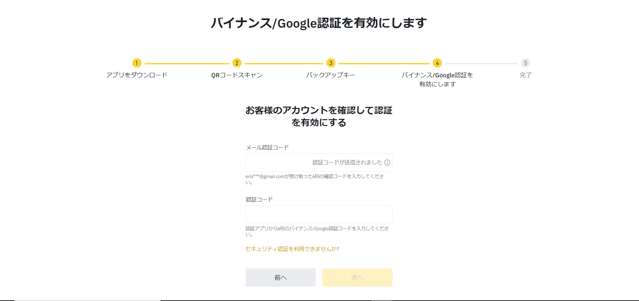Click step 3 circle for backup key
Viewport: 639px width, 301px height.
click(331, 63)
